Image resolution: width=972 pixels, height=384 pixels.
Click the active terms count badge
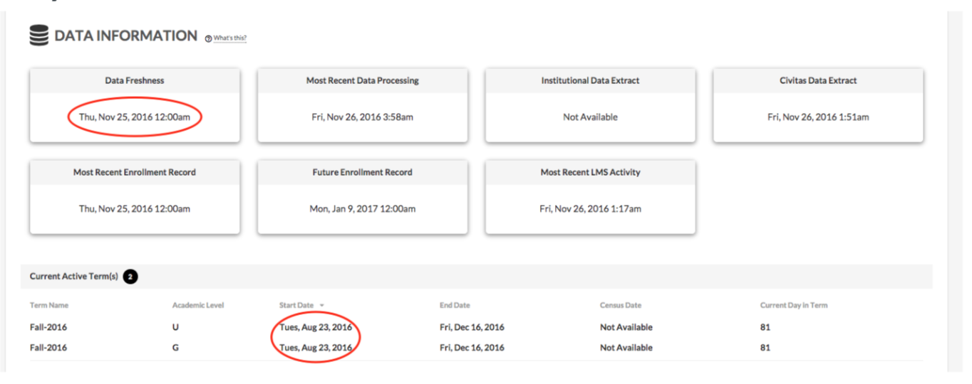pyautogui.click(x=130, y=277)
